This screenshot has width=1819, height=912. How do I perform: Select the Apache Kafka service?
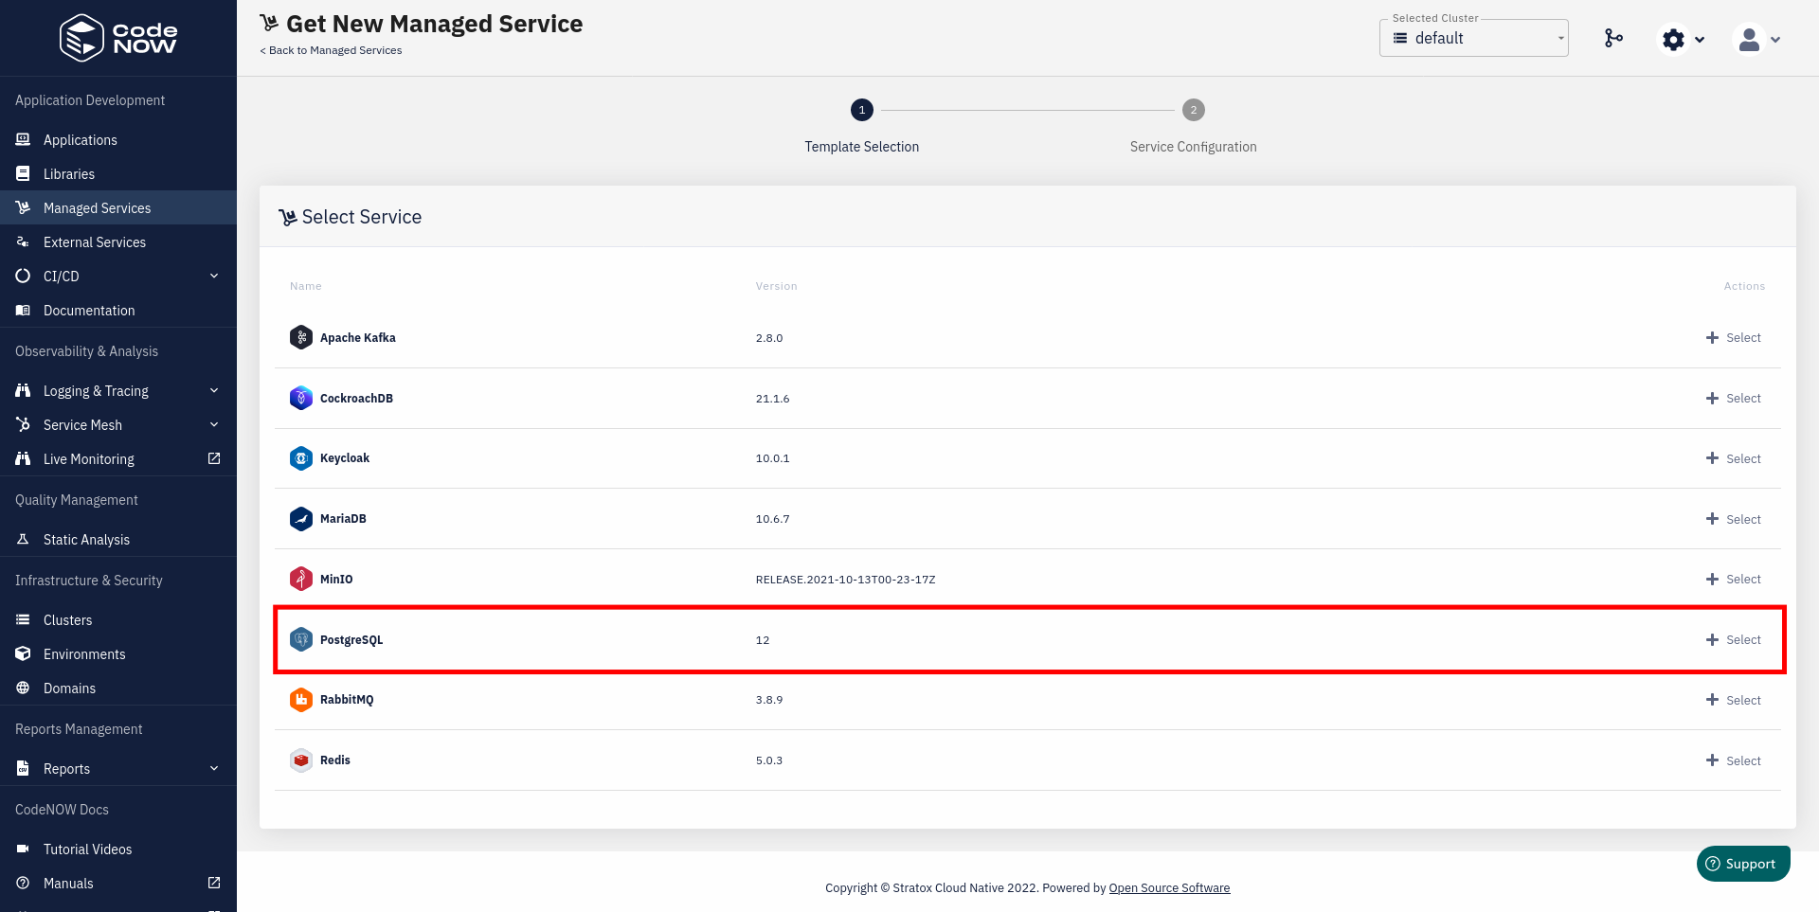point(1734,338)
